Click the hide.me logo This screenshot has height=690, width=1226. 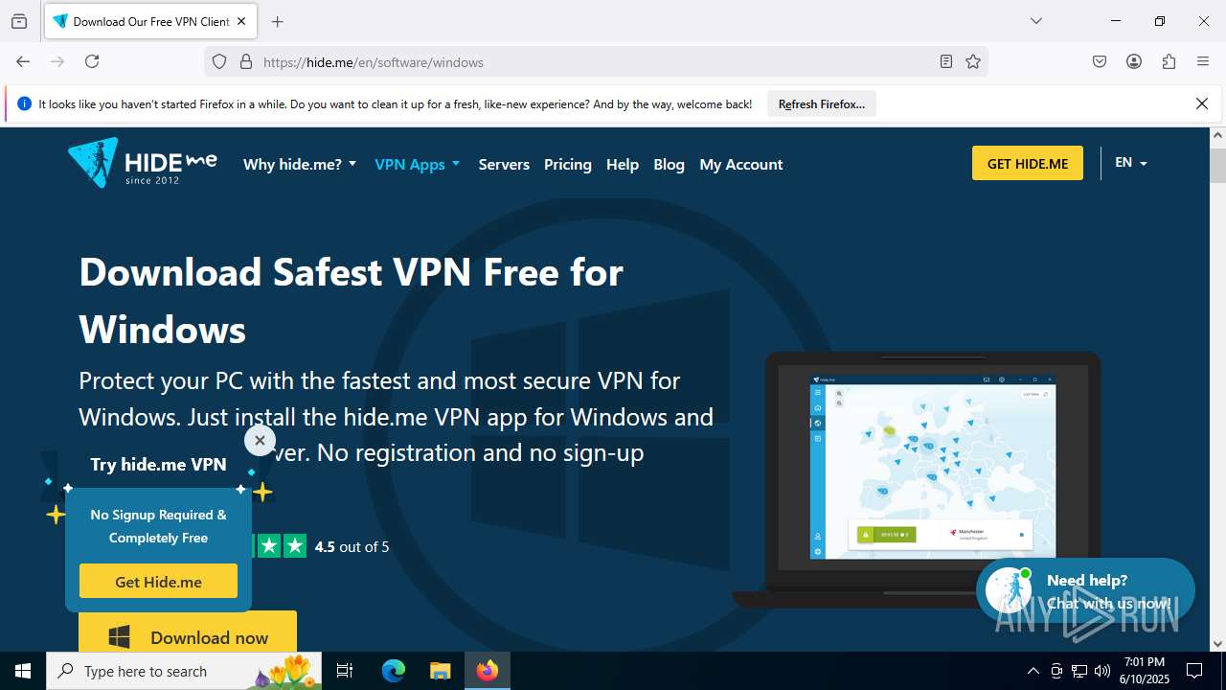tap(142, 163)
